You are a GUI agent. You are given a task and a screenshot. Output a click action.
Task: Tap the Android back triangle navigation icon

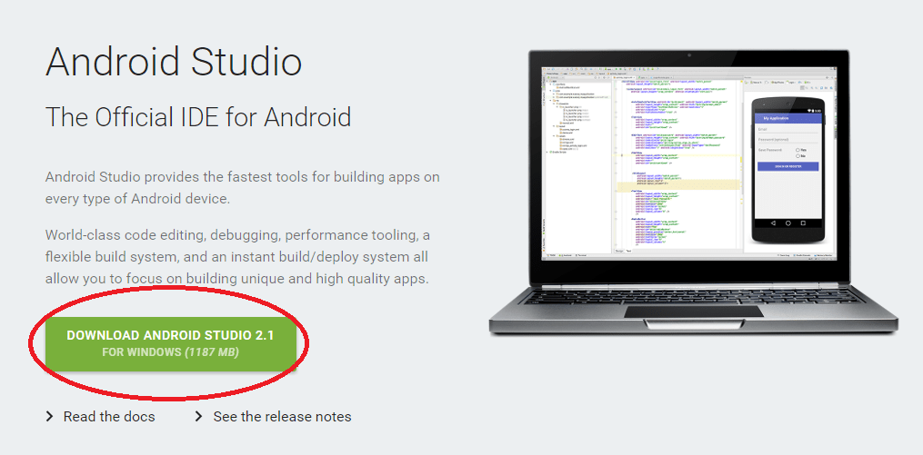(773, 223)
